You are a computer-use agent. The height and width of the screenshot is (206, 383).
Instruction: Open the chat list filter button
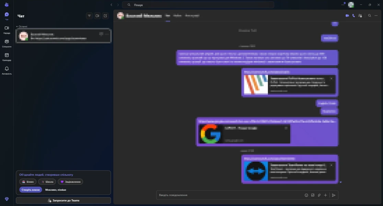pyautogui.click(x=89, y=16)
